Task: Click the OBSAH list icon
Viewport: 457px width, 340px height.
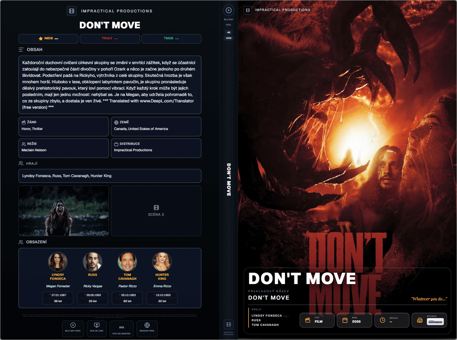Action: pyautogui.click(x=21, y=50)
